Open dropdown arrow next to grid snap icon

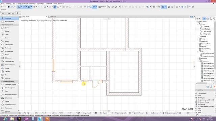point(37,7)
